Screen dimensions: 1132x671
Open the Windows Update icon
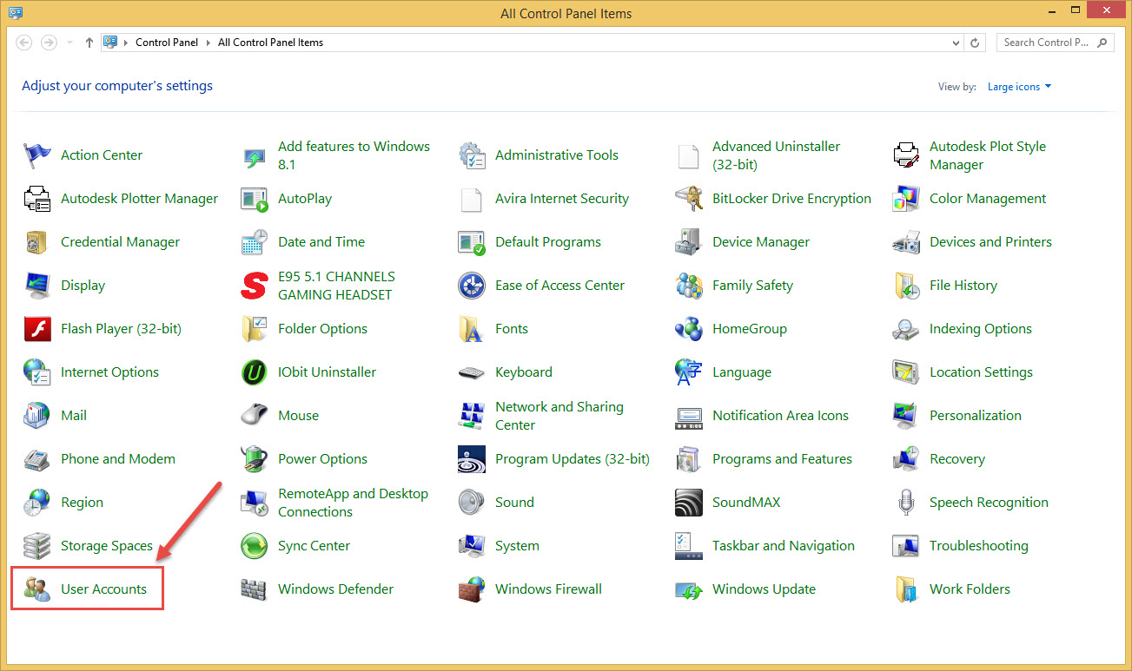tap(689, 589)
